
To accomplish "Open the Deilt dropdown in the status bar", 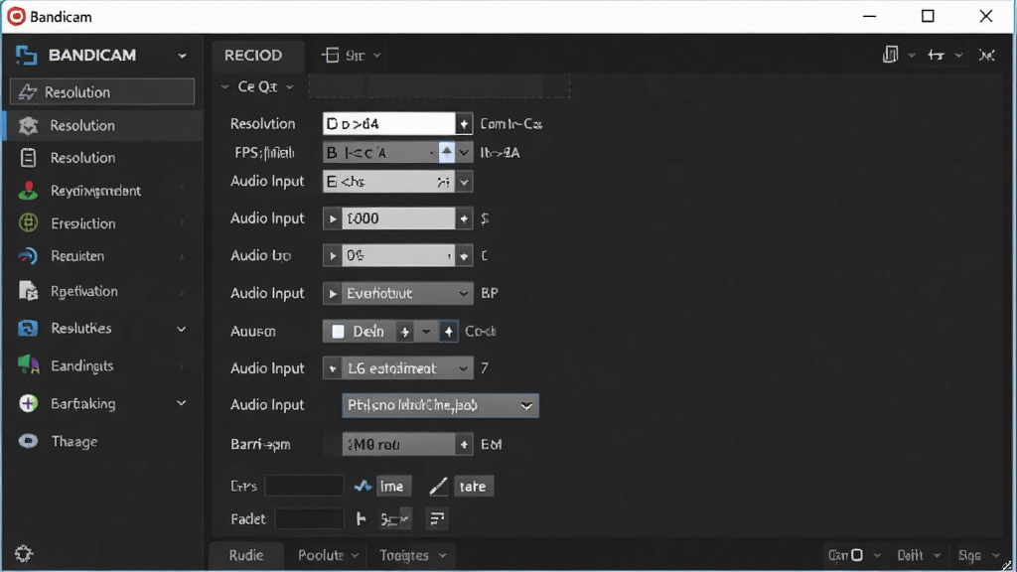I will point(937,556).
